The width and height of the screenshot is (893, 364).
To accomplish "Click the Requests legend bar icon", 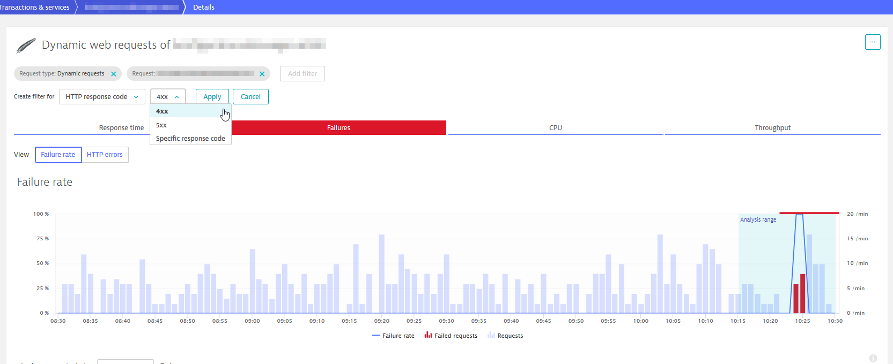I will click(x=491, y=335).
